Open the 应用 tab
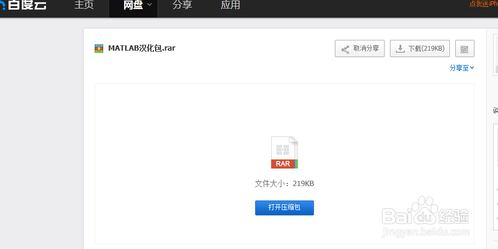Screen dimensions: 498x249 (x=230, y=5)
